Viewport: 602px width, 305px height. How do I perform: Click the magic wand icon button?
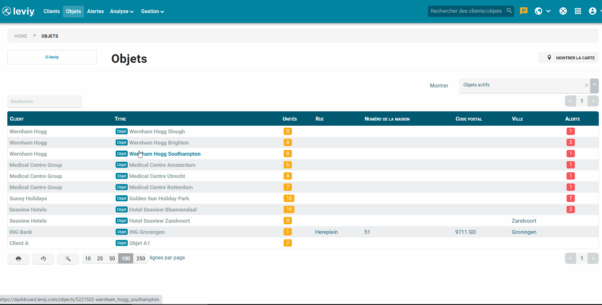68,258
